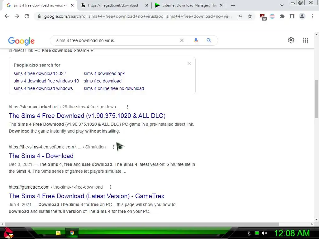Viewport: 319px width, 239px height.
Task: Close the Internet Download Manager tab
Action: coord(221,5)
